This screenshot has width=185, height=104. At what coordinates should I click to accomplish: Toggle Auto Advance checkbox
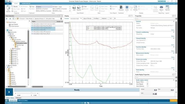point(147,86)
